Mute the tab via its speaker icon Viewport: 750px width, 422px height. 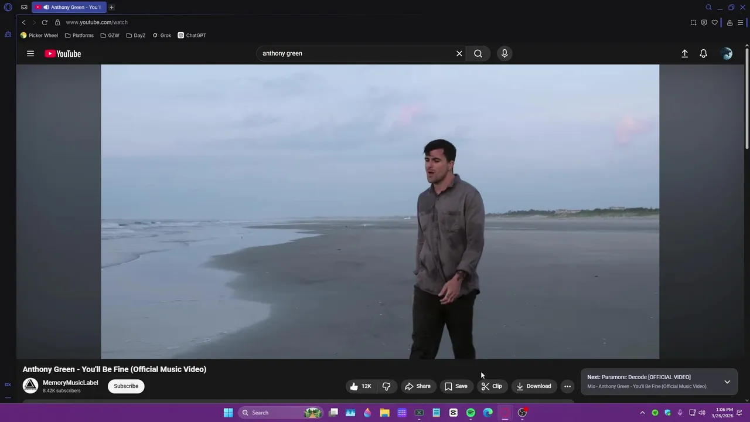click(x=46, y=7)
